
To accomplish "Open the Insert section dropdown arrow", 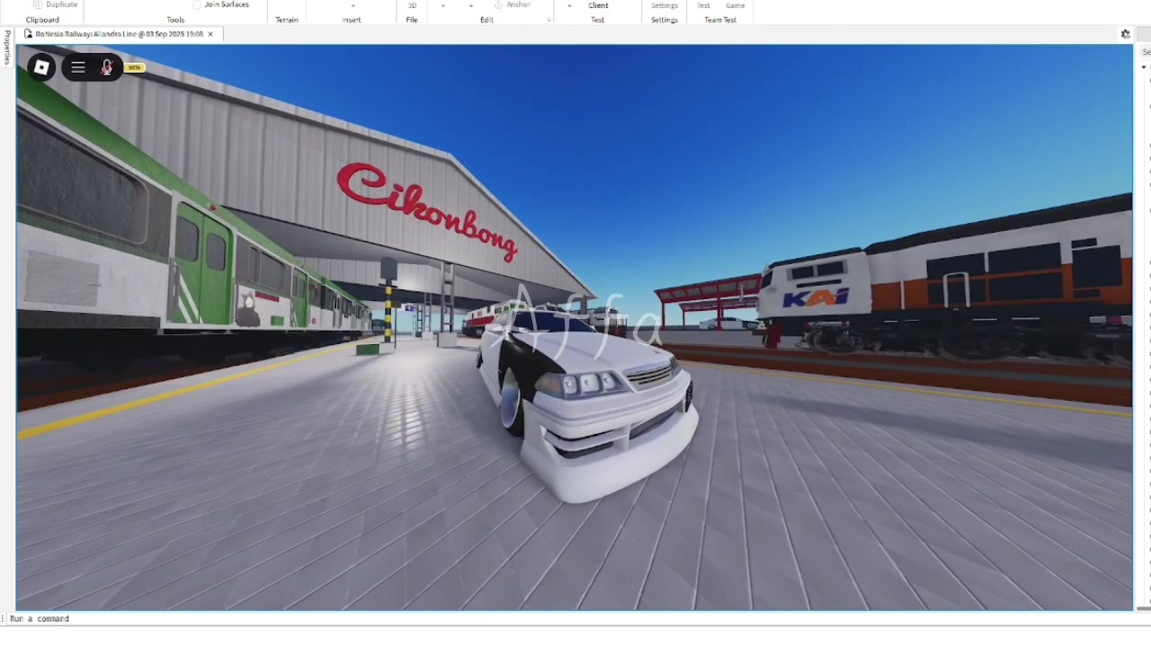I will [x=352, y=6].
